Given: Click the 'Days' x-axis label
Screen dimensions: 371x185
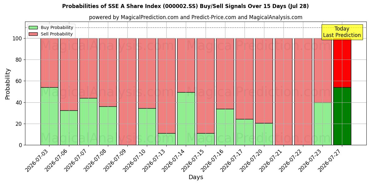Looking at the screenshot, I should pyautogui.click(x=196, y=177).
